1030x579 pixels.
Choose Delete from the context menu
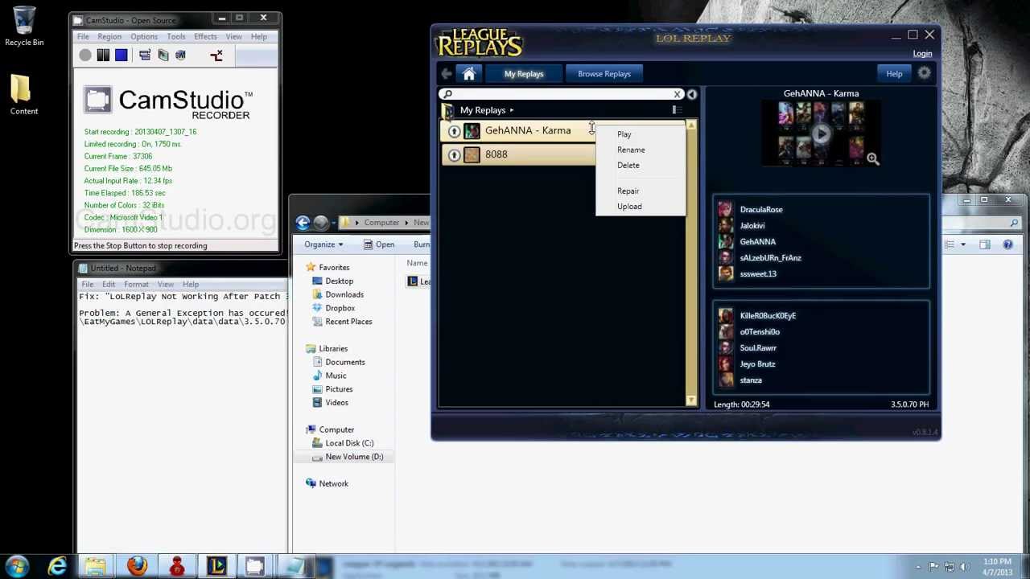pos(628,165)
